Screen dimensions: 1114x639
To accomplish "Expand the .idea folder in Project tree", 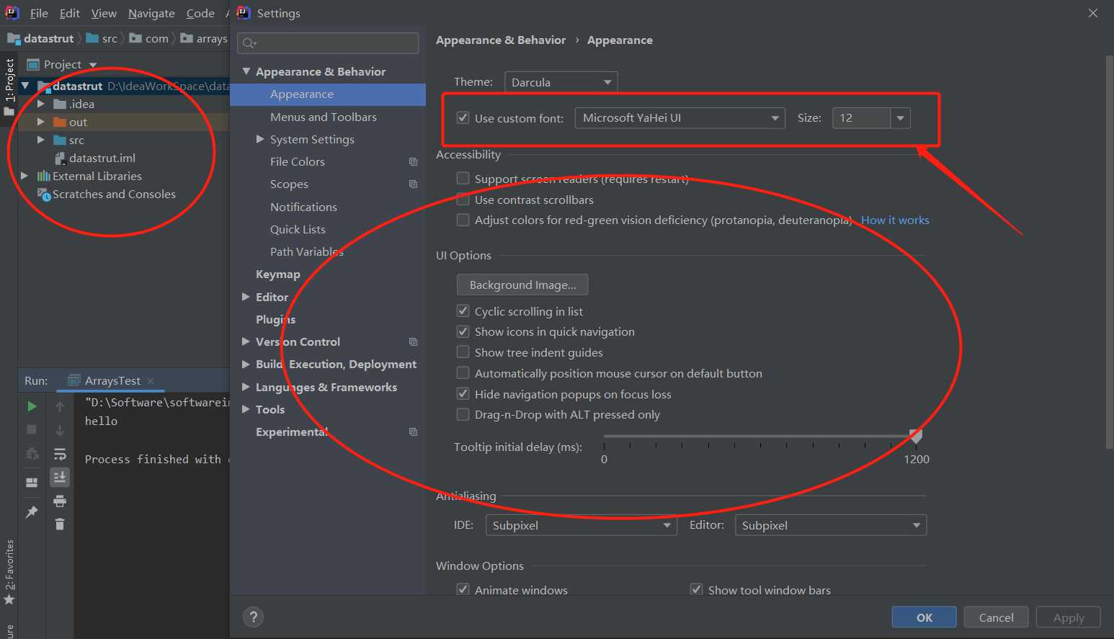I will pos(41,104).
